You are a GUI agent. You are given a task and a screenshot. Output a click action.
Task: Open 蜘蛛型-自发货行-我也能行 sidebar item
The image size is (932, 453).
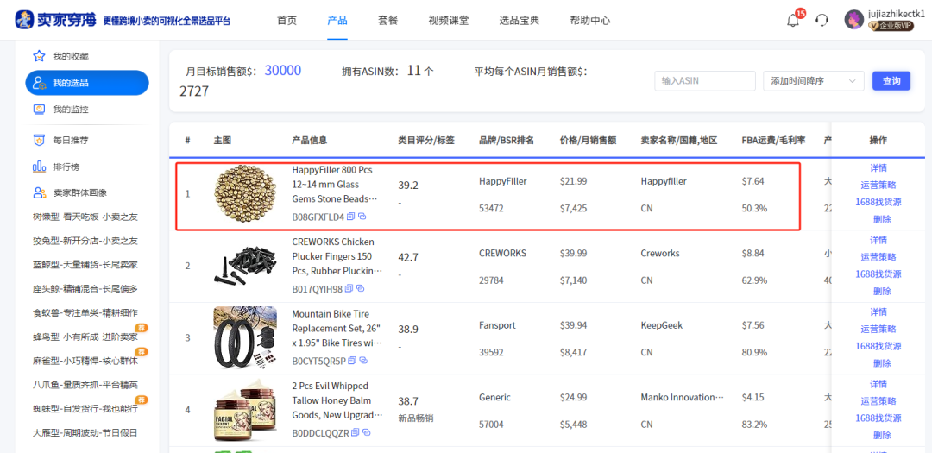[x=85, y=409]
